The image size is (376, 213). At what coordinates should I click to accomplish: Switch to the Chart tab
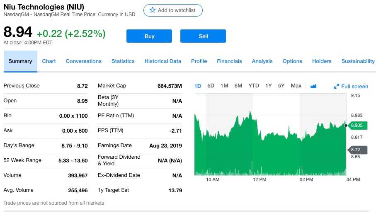tap(49, 61)
